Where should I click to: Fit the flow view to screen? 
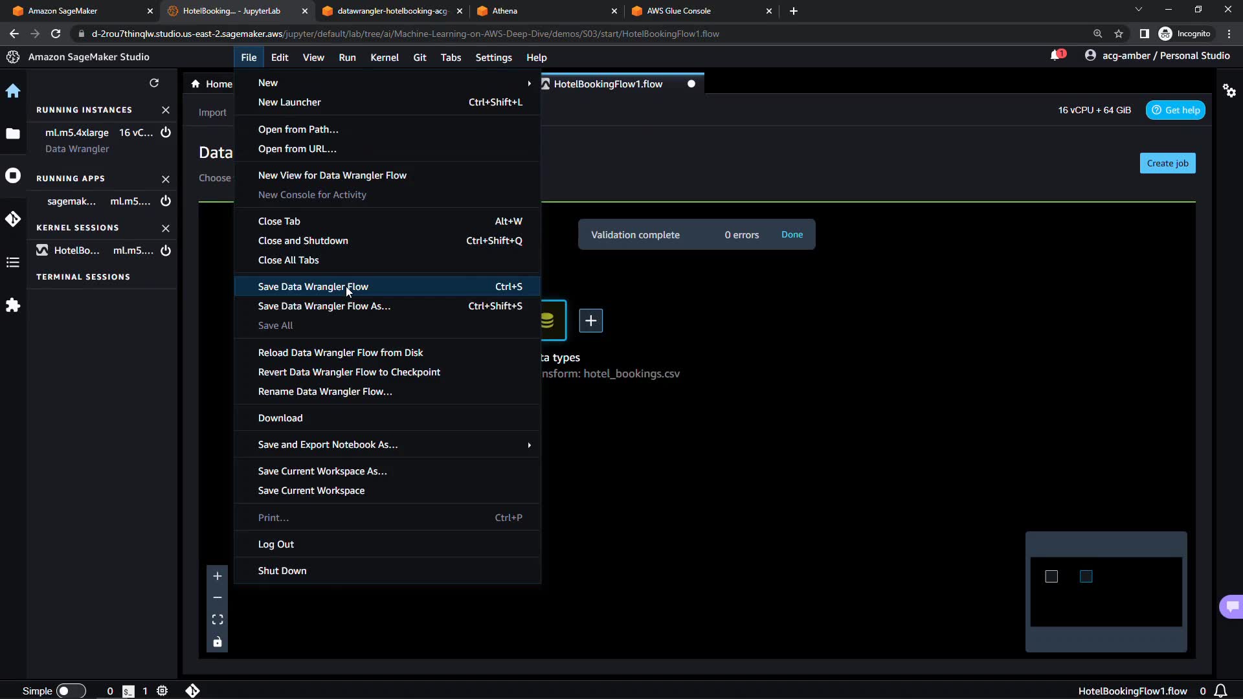pyautogui.click(x=218, y=619)
